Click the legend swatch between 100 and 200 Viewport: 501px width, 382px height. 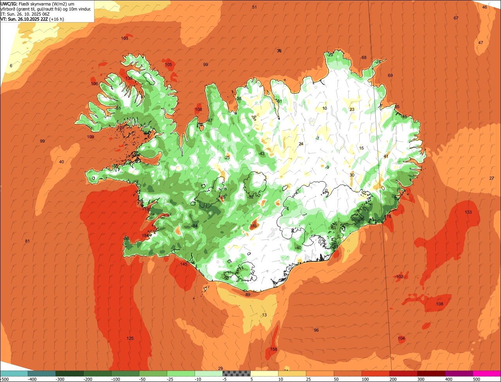pyautogui.click(x=375, y=373)
